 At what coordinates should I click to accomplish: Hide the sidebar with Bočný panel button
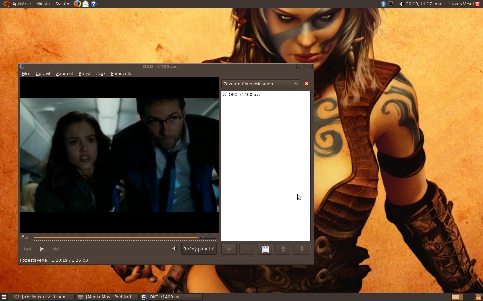click(x=199, y=249)
